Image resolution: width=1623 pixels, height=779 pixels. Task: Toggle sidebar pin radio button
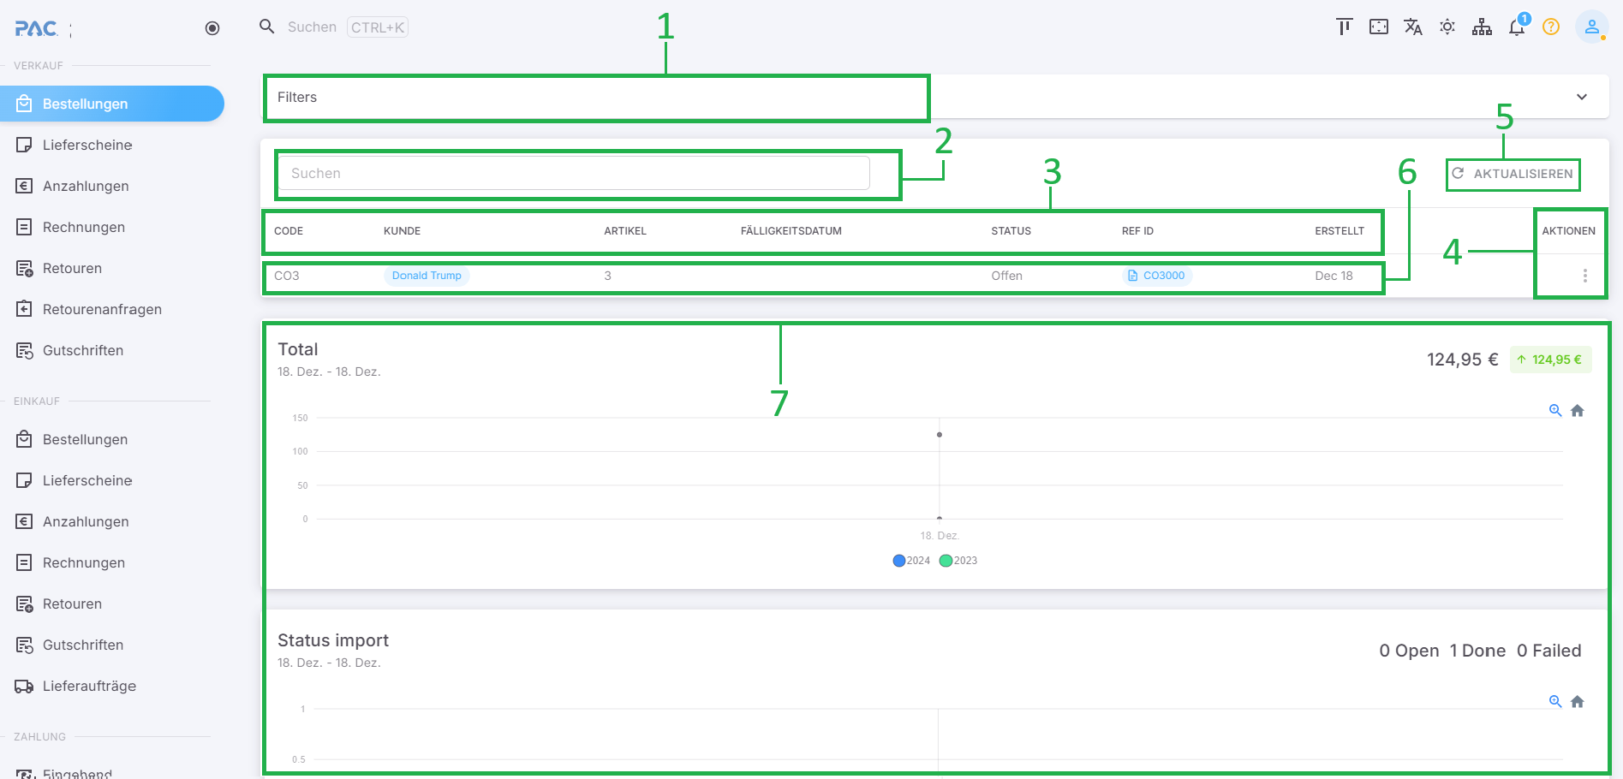212,28
